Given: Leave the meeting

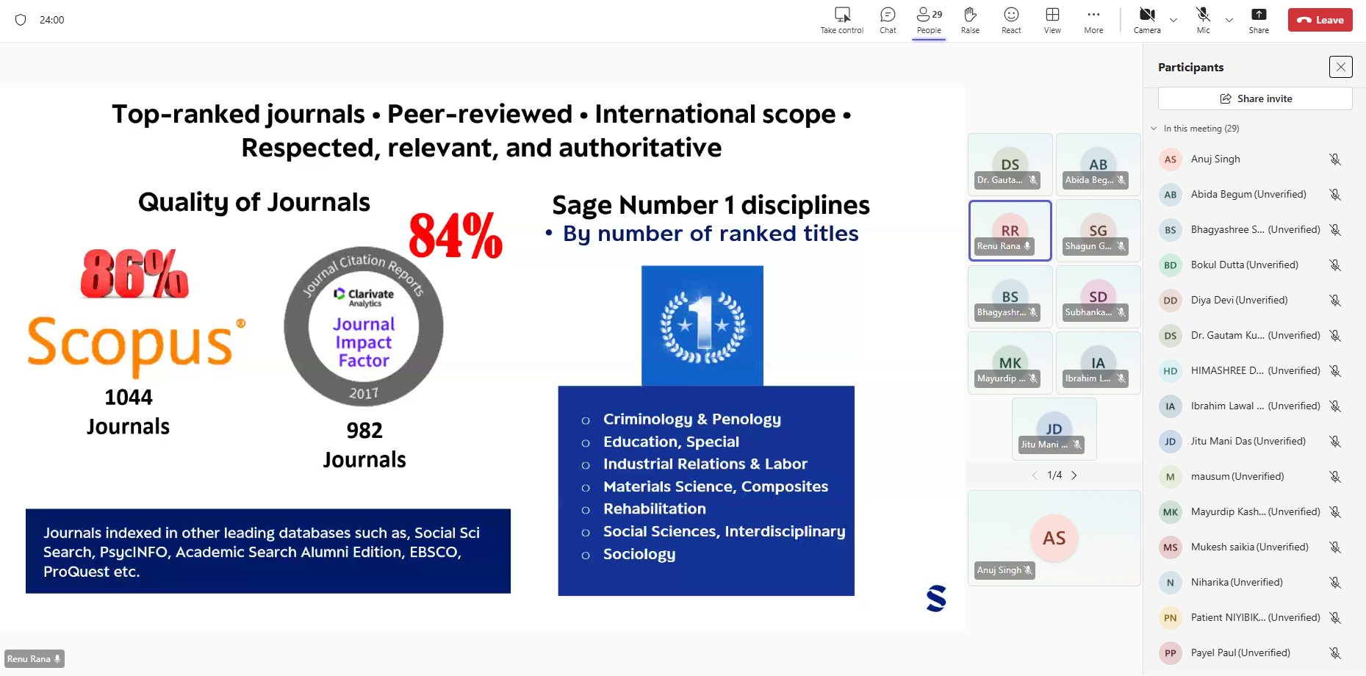Looking at the screenshot, I should (x=1320, y=20).
